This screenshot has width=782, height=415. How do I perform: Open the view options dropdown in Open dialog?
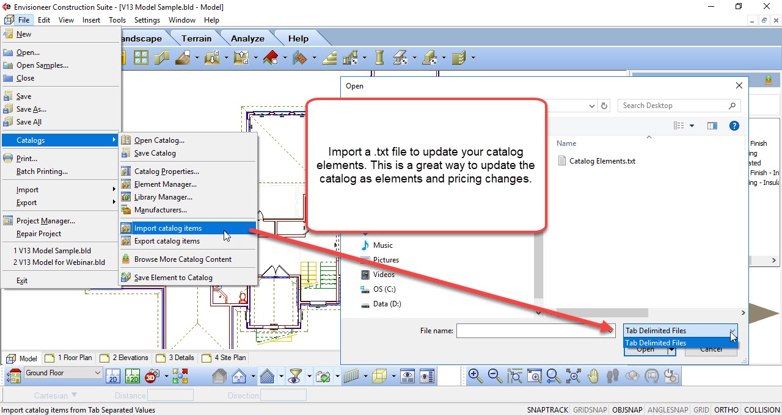[692, 126]
